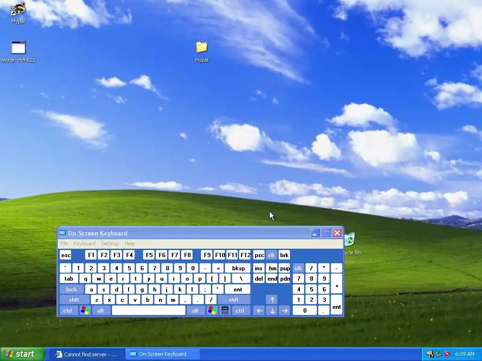
Task: Toggle the left alt key
Action: click(x=101, y=310)
